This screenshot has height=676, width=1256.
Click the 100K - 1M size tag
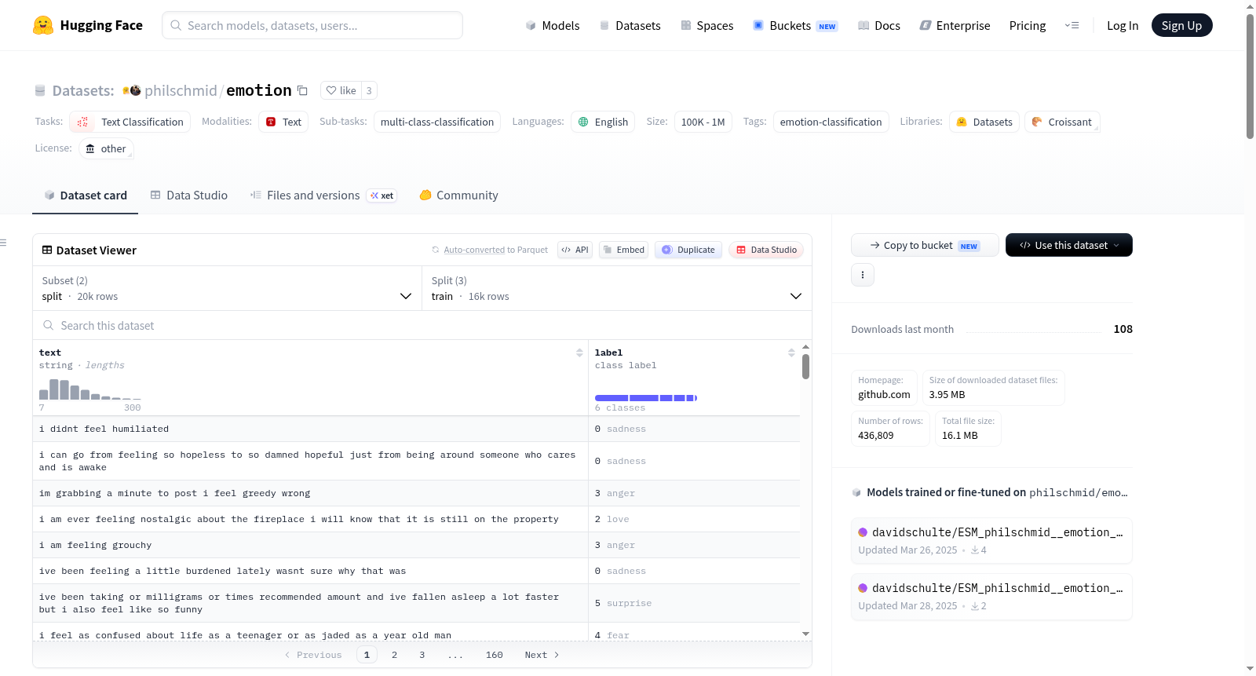(703, 122)
